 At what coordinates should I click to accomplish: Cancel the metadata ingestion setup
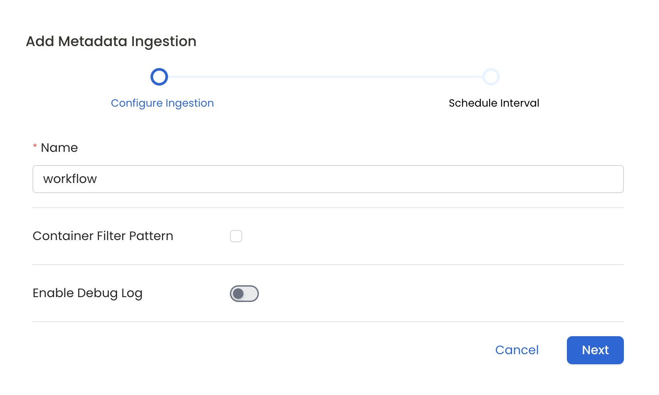tap(517, 350)
